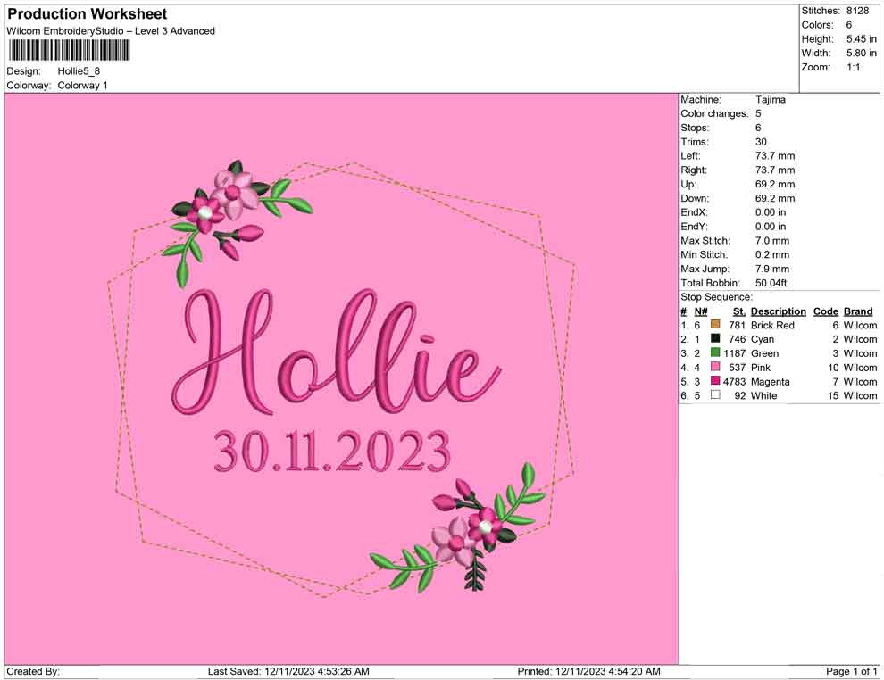Click the Left value 73.7 mm
Viewport: 884px width, 680px height.
point(775,155)
